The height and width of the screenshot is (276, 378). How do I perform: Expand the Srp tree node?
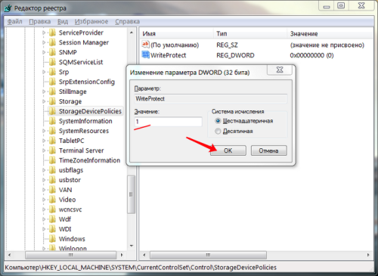[44, 72]
